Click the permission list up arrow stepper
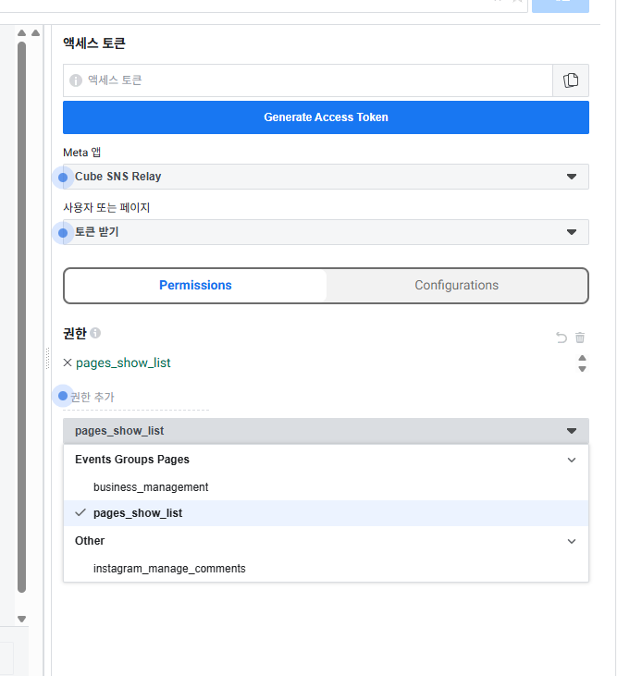The image size is (617, 676). click(x=582, y=358)
